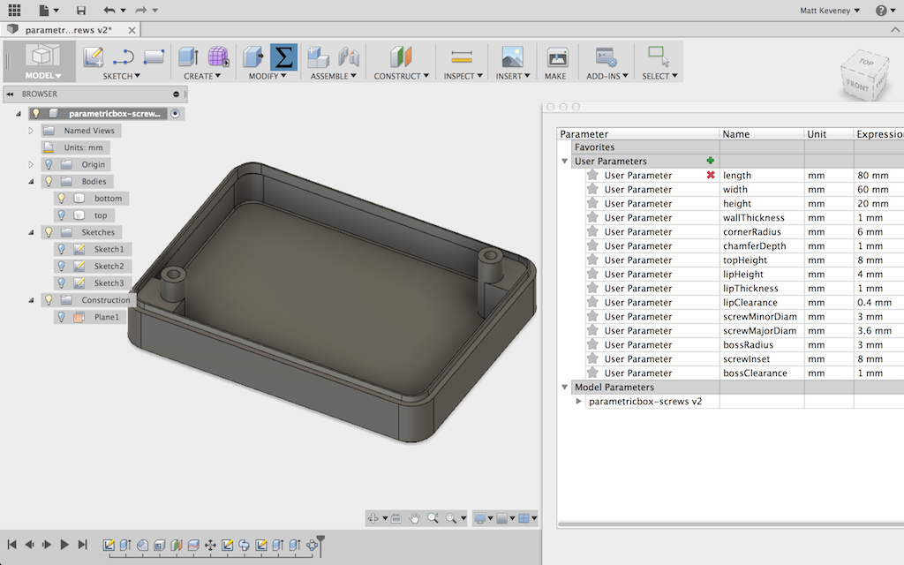
Task: Open the Help question mark button
Action: coord(883,10)
